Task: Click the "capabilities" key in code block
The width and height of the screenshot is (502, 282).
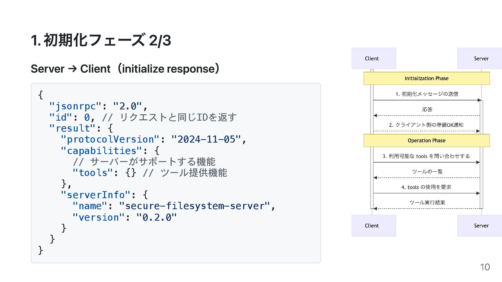Action: click(x=101, y=151)
